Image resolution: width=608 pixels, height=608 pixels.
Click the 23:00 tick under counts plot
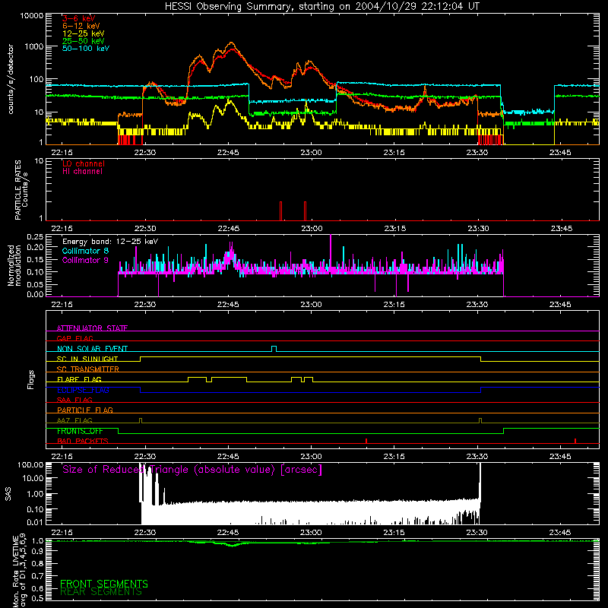coord(311,153)
